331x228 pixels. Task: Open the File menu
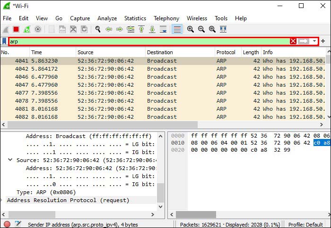point(7,18)
